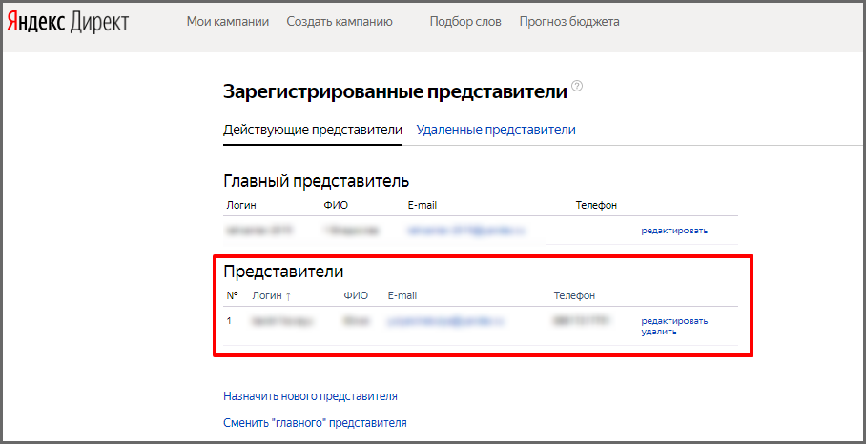Open Подбор слов in top navigation
Image resolution: width=866 pixels, height=444 pixels.
click(x=465, y=22)
